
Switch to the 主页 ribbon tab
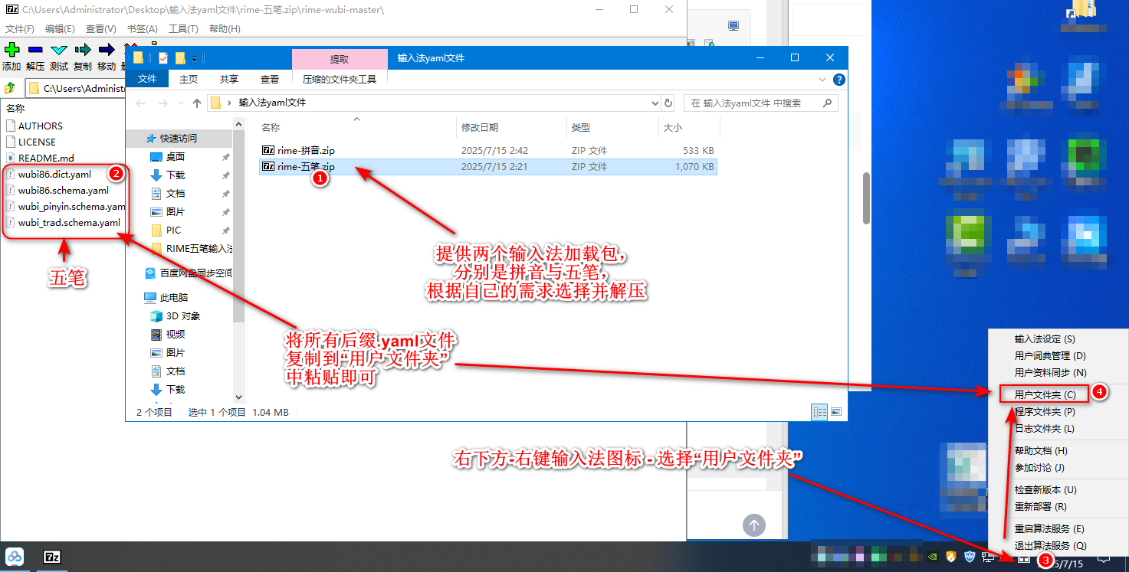click(x=189, y=79)
